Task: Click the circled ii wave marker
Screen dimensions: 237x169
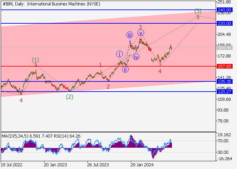Action: click(x=125, y=70)
